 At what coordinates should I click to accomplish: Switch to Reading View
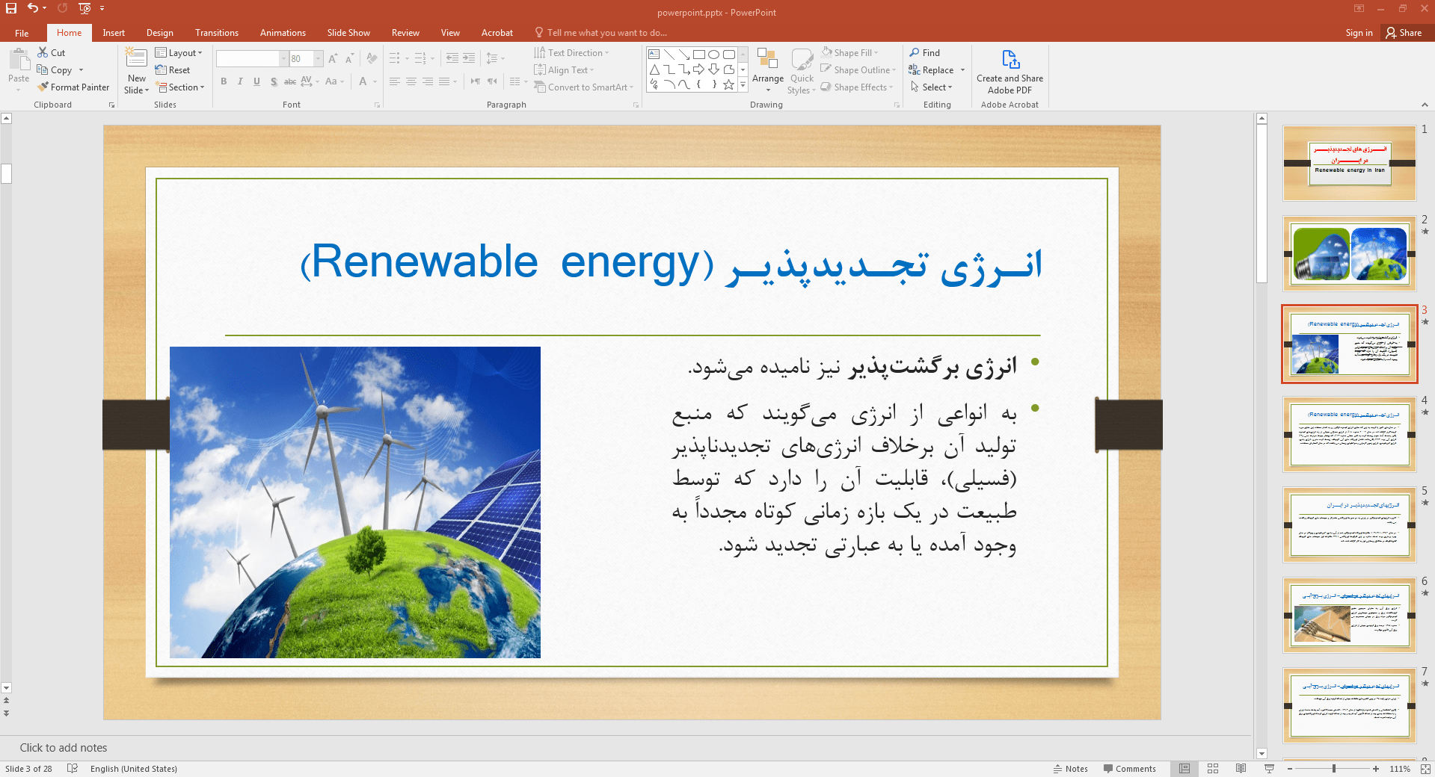[x=1241, y=769]
